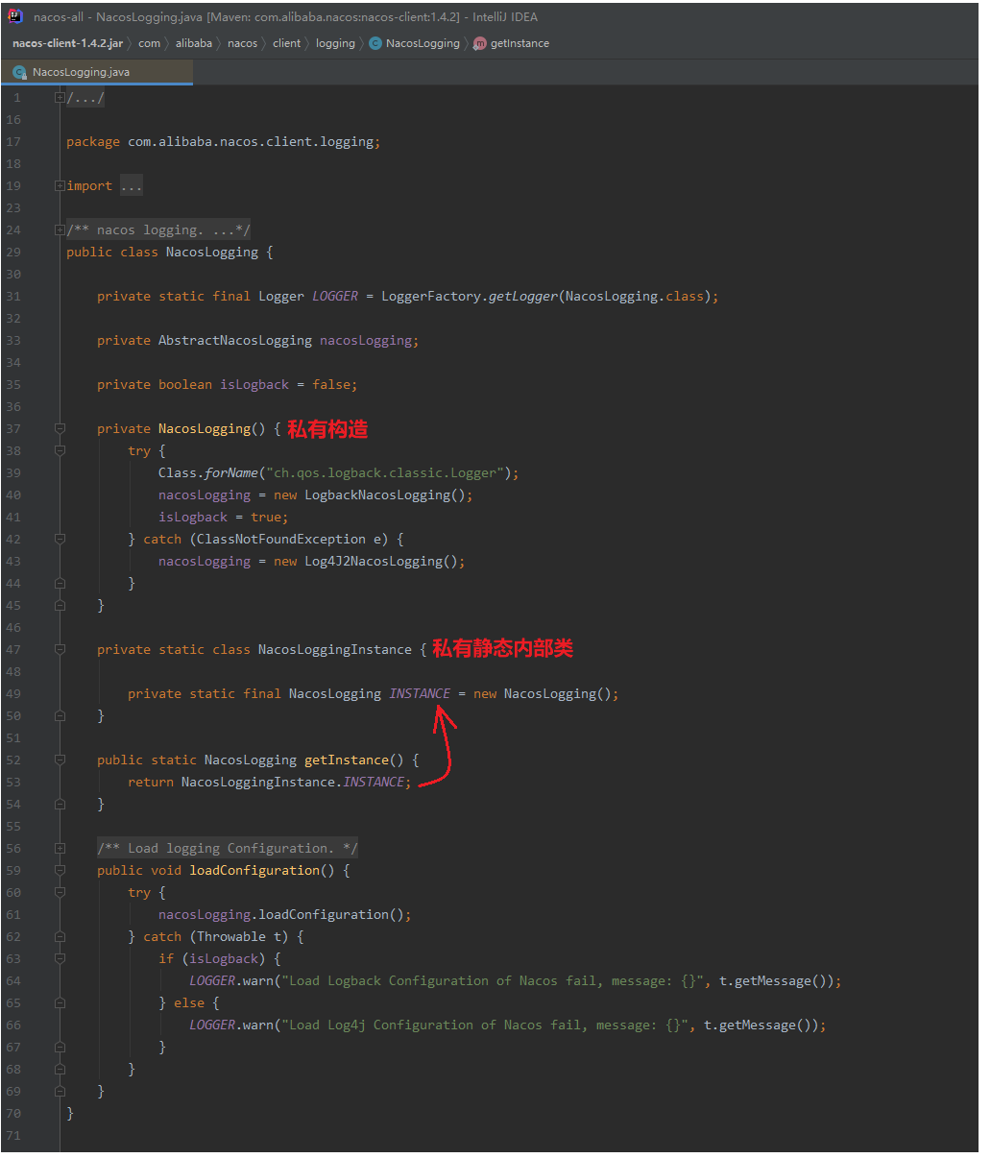Click the folded "/** nacos logging. ...*/" comment

158,230
